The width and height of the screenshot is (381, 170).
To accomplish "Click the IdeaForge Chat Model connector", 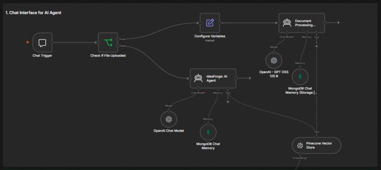I will (x=198, y=88).
